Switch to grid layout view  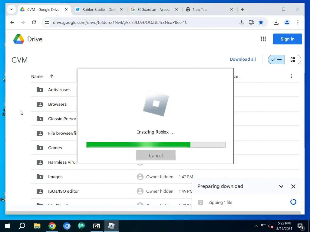293,60
